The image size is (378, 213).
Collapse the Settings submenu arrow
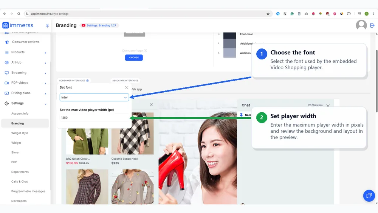click(x=45, y=104)
